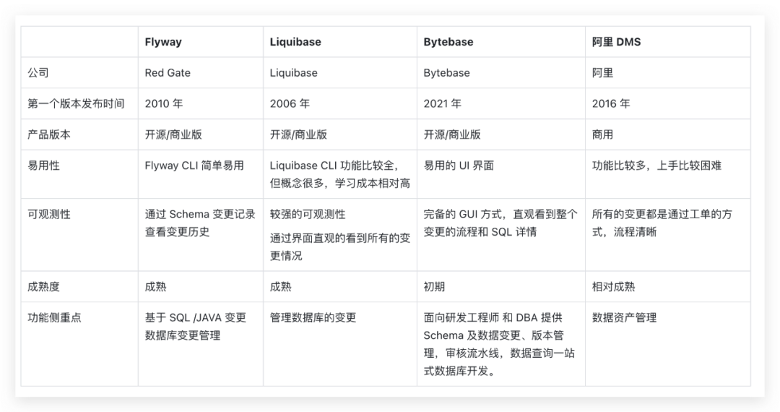The image size is (780, 412).
Task: Click the 数据资产管理 cell
Action: click(624, 317)
